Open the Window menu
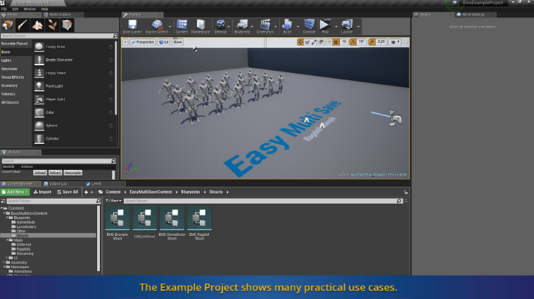The height and width of the screenshot is (299, 534). (30, 9)
